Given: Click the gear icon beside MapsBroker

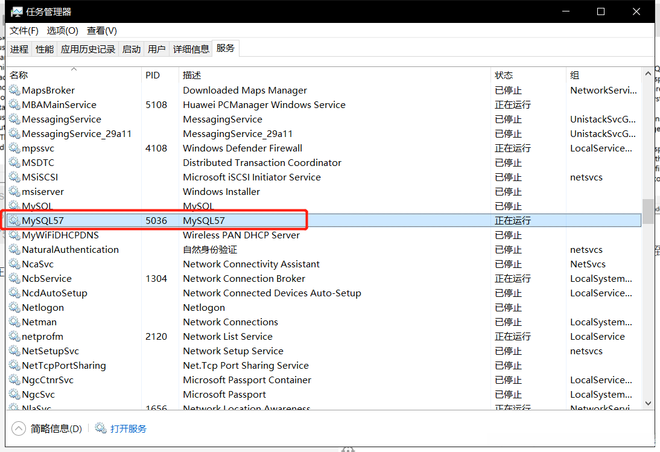Looking at the screenshot, I should (14, 90).
